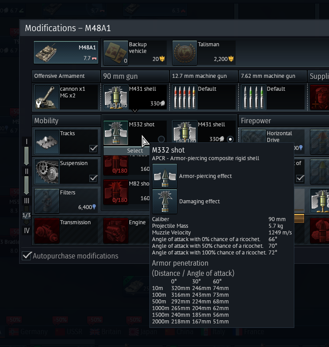Click the golden eagle icon next to 20

pyautogui.click(x=162, y=59)
